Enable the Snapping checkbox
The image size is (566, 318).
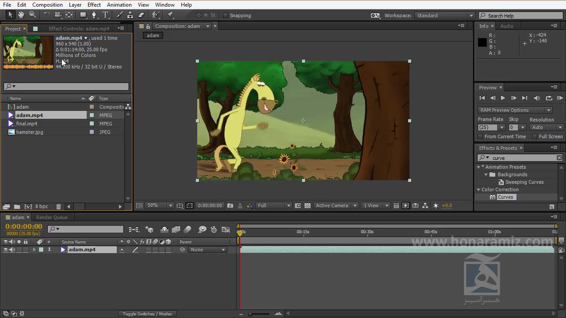point(226,15)
